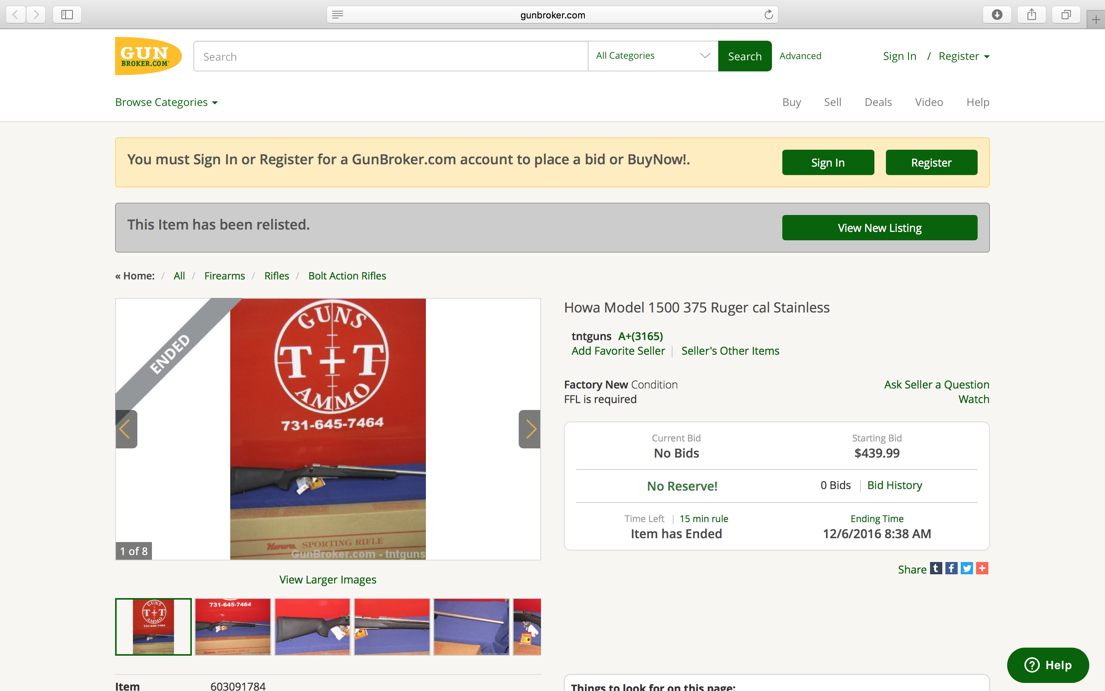The image size is (1105, 691).
Task: Click No Reserve! text
Action: [682, 486]
